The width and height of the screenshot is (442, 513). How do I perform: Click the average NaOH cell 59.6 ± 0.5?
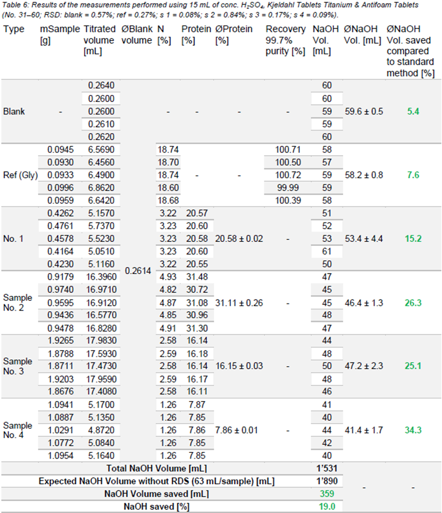tap(363, 111)
